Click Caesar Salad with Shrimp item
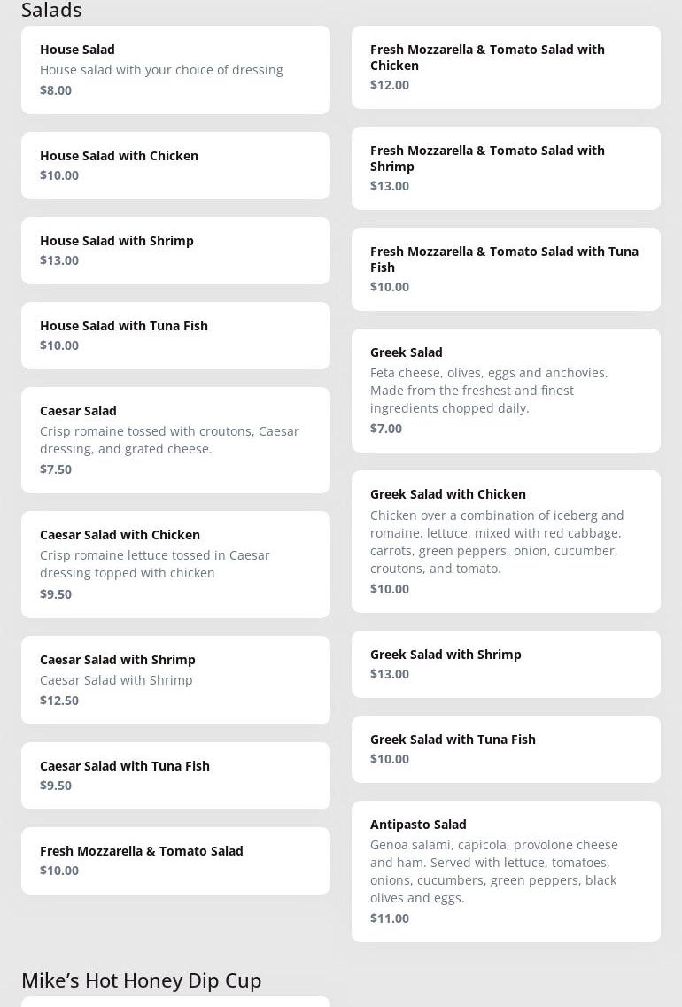This screenshot has width=682, height=1007. tap(175, 679)
